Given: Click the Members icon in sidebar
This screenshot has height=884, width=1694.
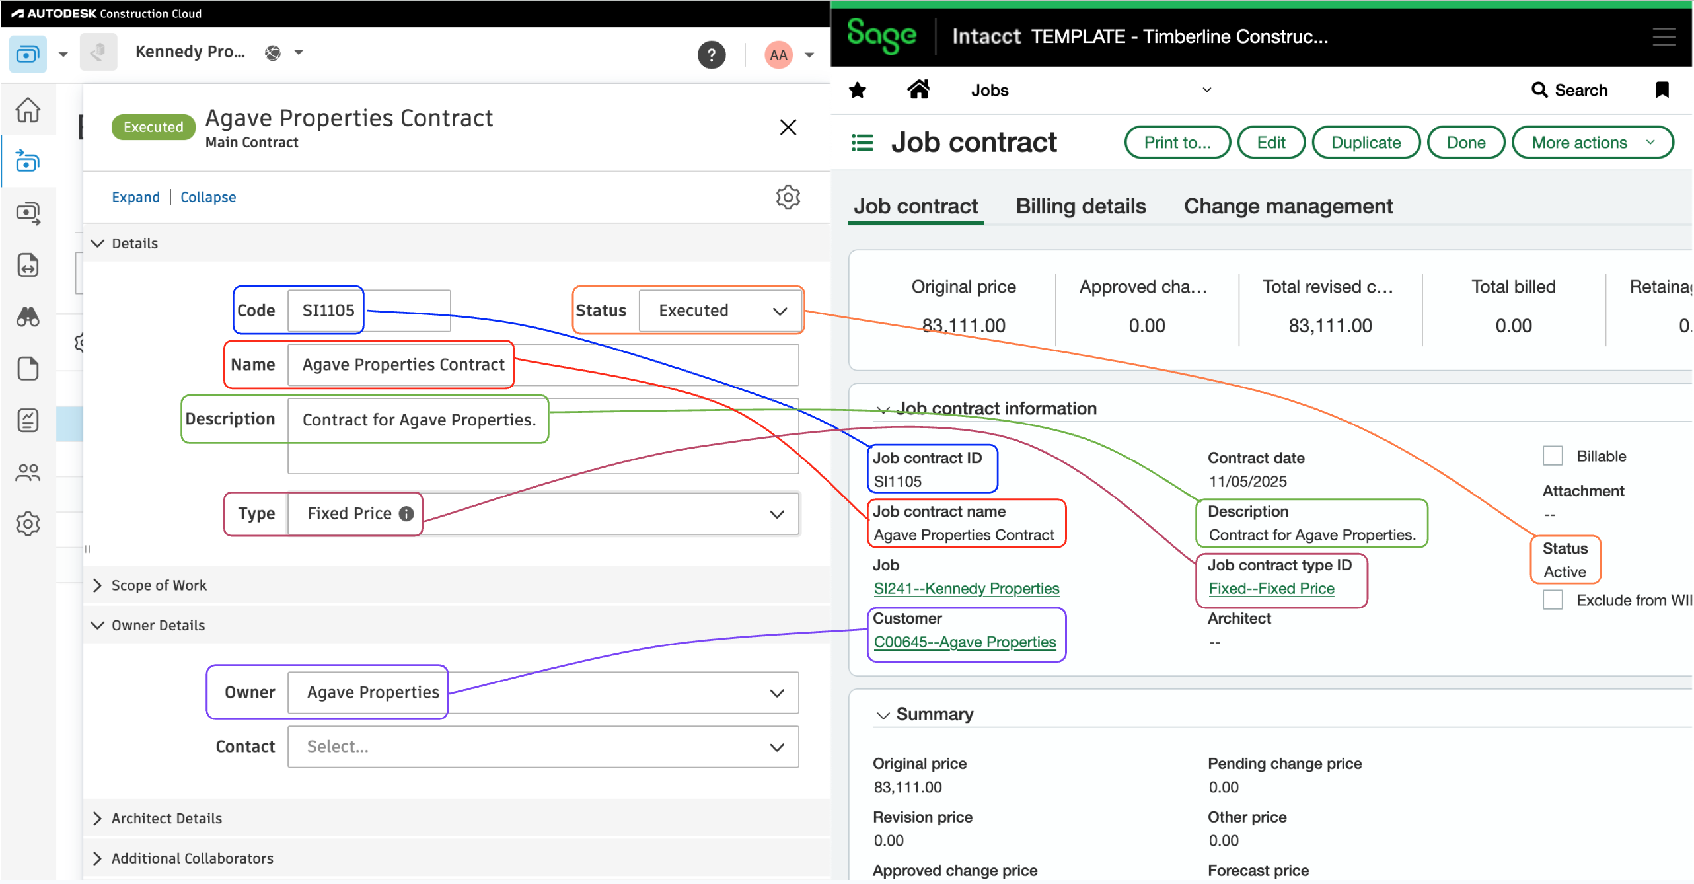Looking at the screenshot, I should tap(28, 472).
